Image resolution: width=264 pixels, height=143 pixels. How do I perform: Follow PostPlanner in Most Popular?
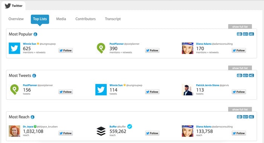[152, 50]
